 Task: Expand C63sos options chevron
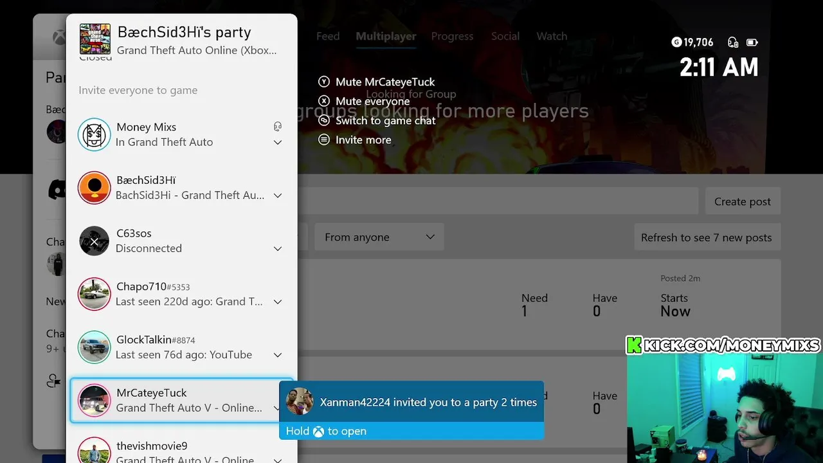(278, 249)
